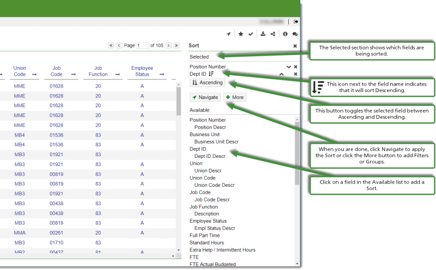
Task: Click the share icon in the toolbar
Action: coord(273,34)
